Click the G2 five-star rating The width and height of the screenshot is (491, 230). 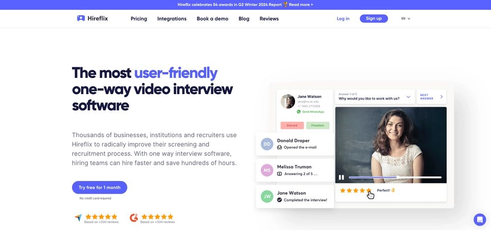click(x=157, y=217)
